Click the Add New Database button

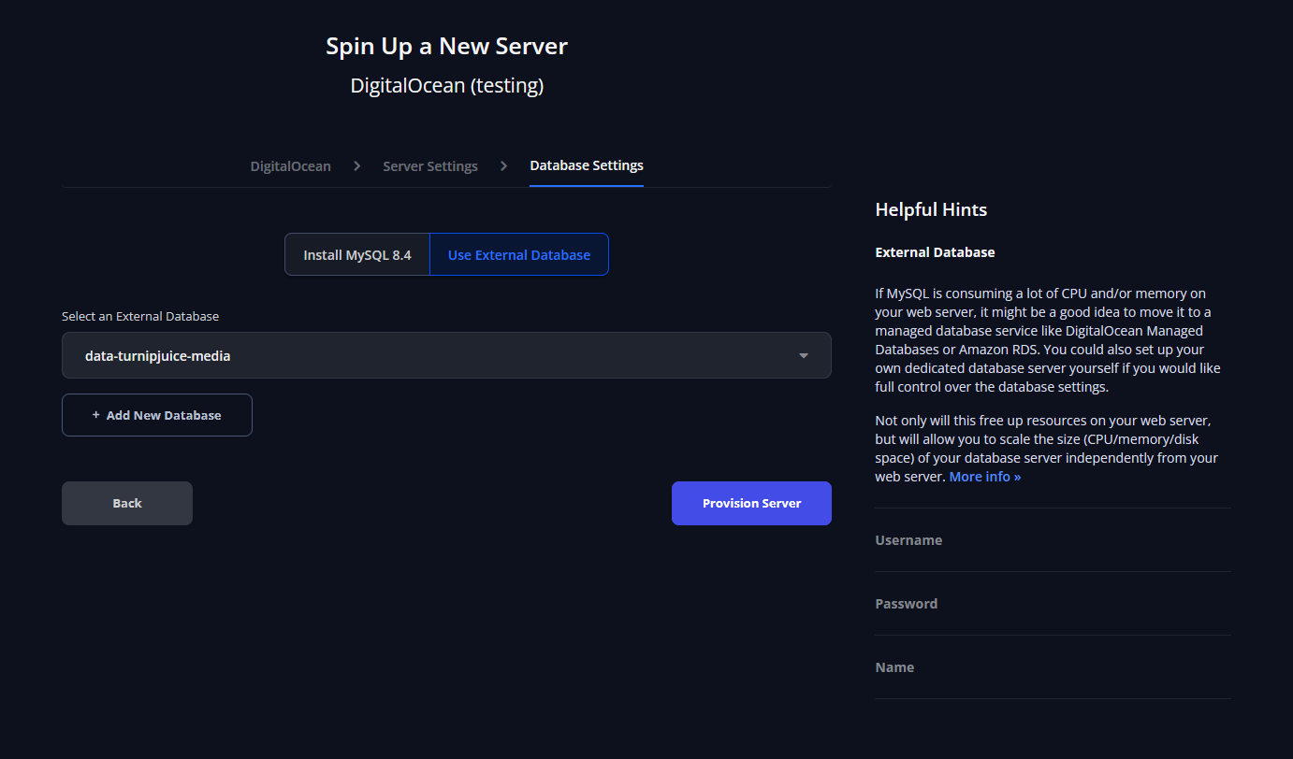point(157,415)
